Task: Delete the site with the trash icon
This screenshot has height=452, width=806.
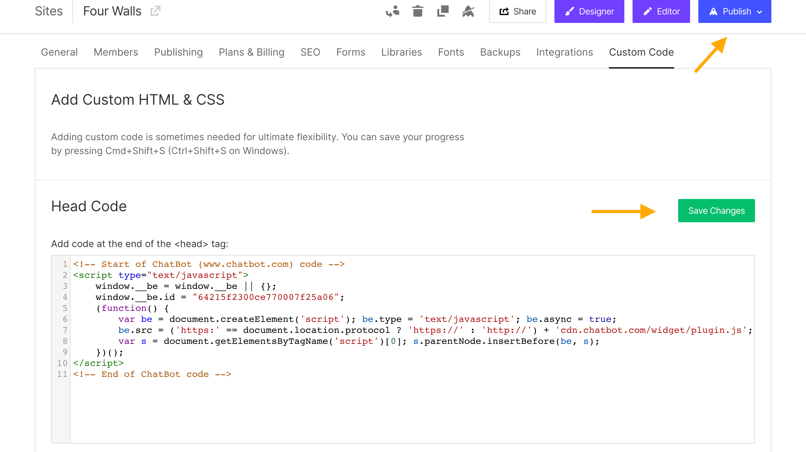Action: 418,11
